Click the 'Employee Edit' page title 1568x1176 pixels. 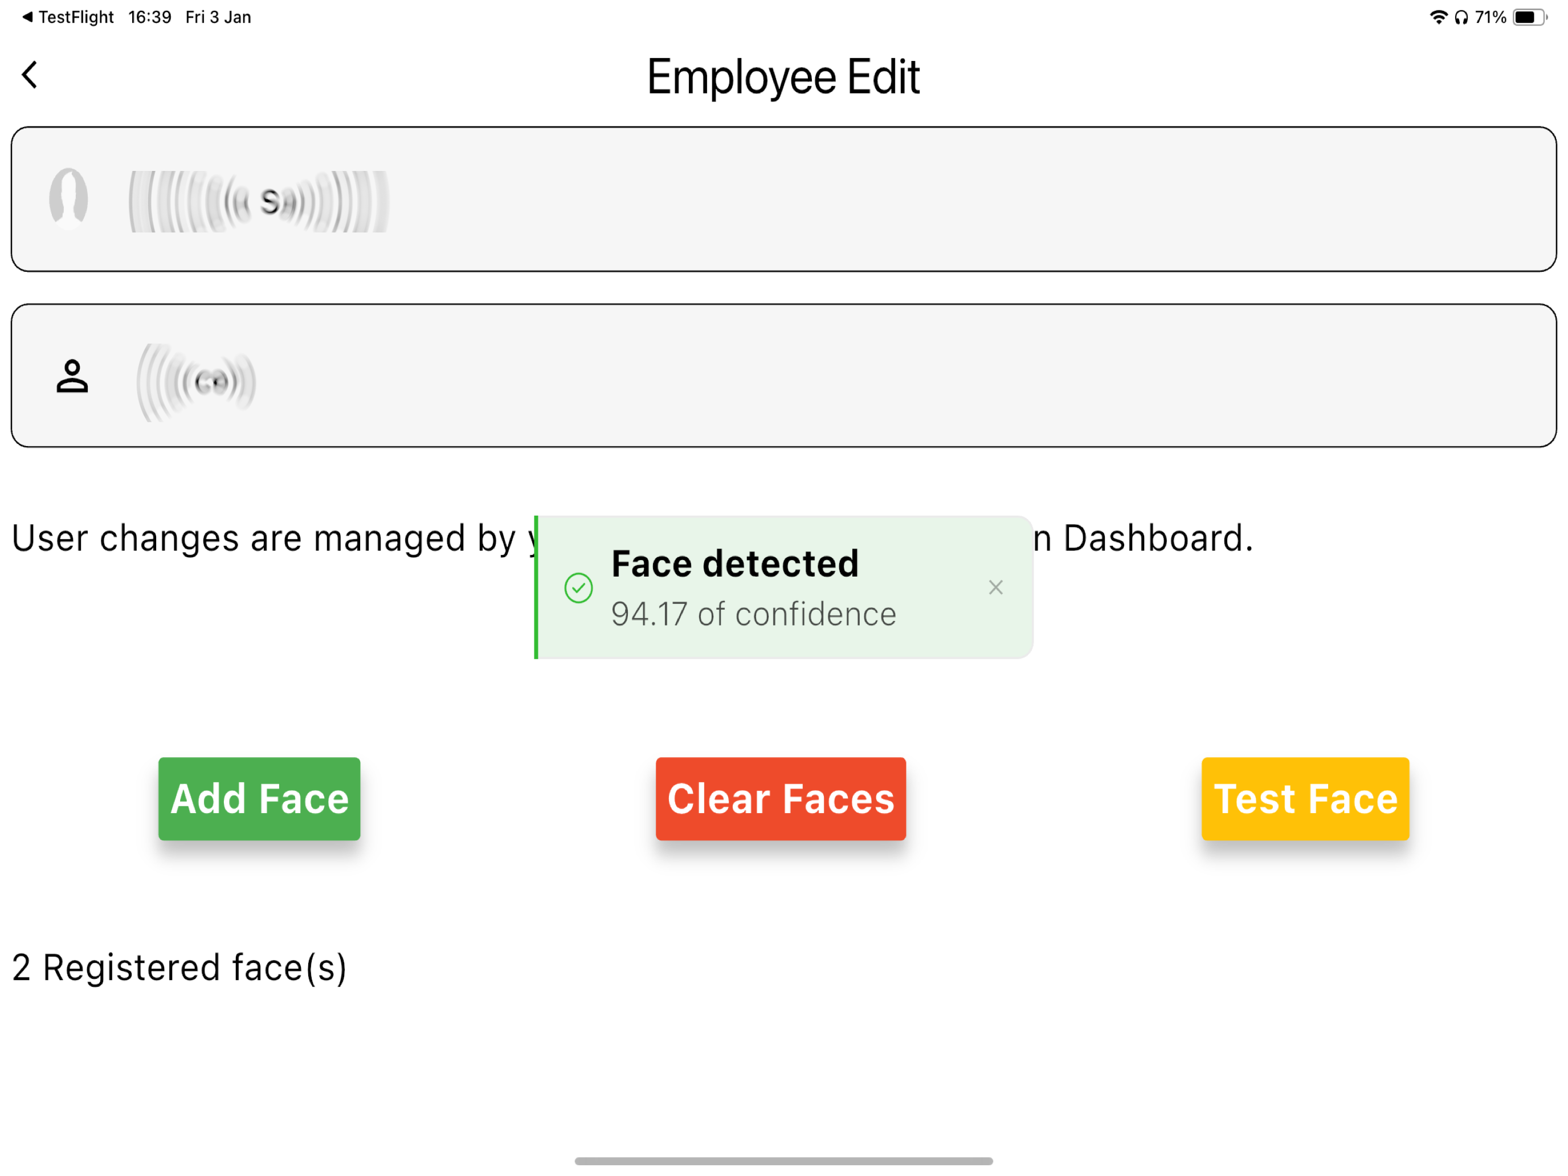[x=783, y=76]
